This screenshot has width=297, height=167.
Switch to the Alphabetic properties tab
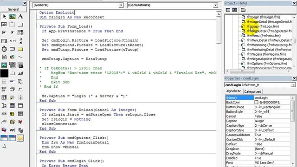pyautogui.click(x=233, y=91)
